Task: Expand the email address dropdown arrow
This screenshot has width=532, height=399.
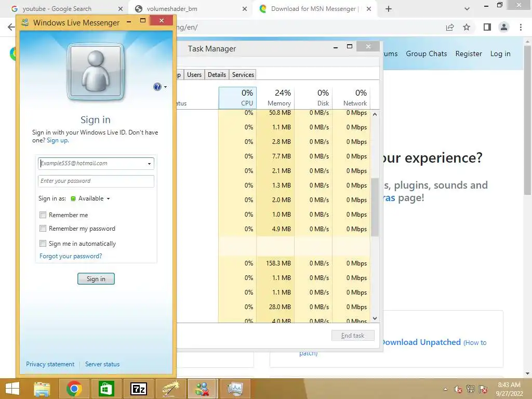Action: tap(149, 164)
